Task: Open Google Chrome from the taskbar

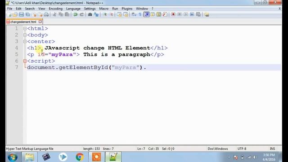Action: pyautogui.click(x=80, y=157)
